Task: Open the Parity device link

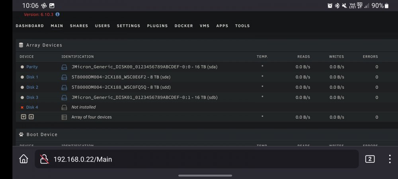Action: pos(32,67)
